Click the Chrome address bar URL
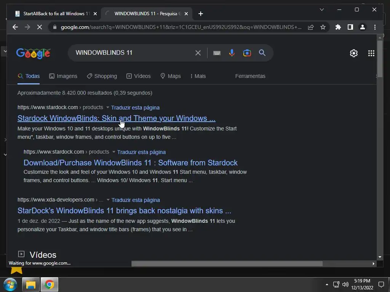Screen dimensions: 390x292 point(181,27)
